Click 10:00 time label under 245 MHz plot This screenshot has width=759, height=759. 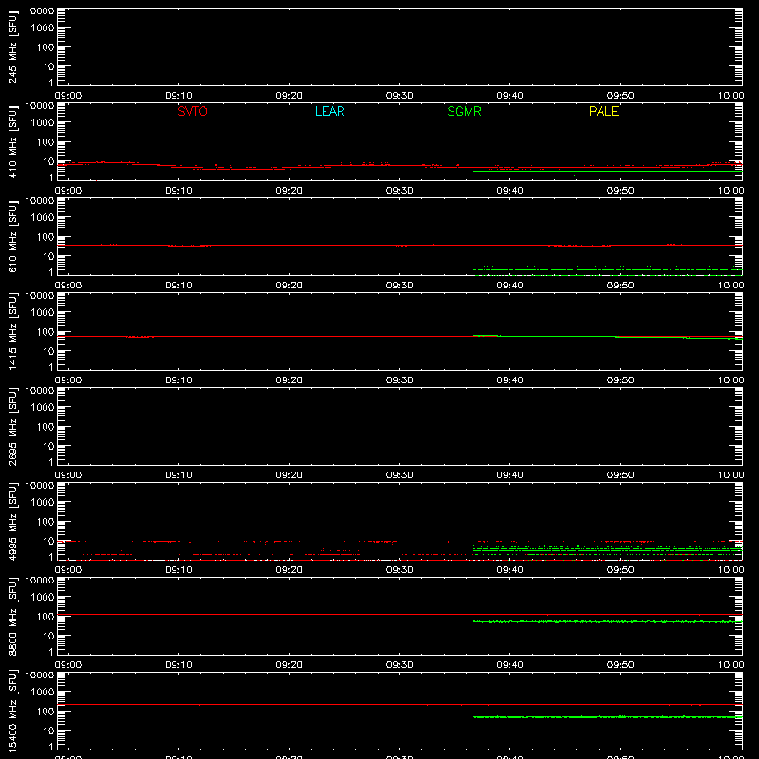click(x=731, y=96)
